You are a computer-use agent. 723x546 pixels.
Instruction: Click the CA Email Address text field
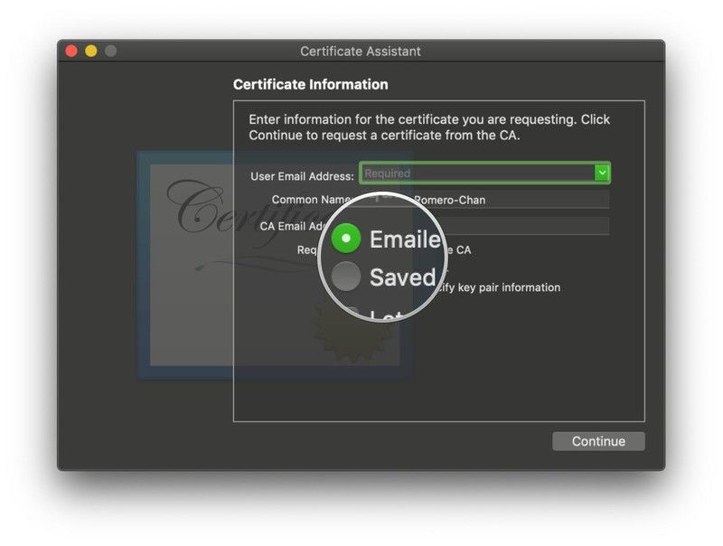click(x=529, y=226)
